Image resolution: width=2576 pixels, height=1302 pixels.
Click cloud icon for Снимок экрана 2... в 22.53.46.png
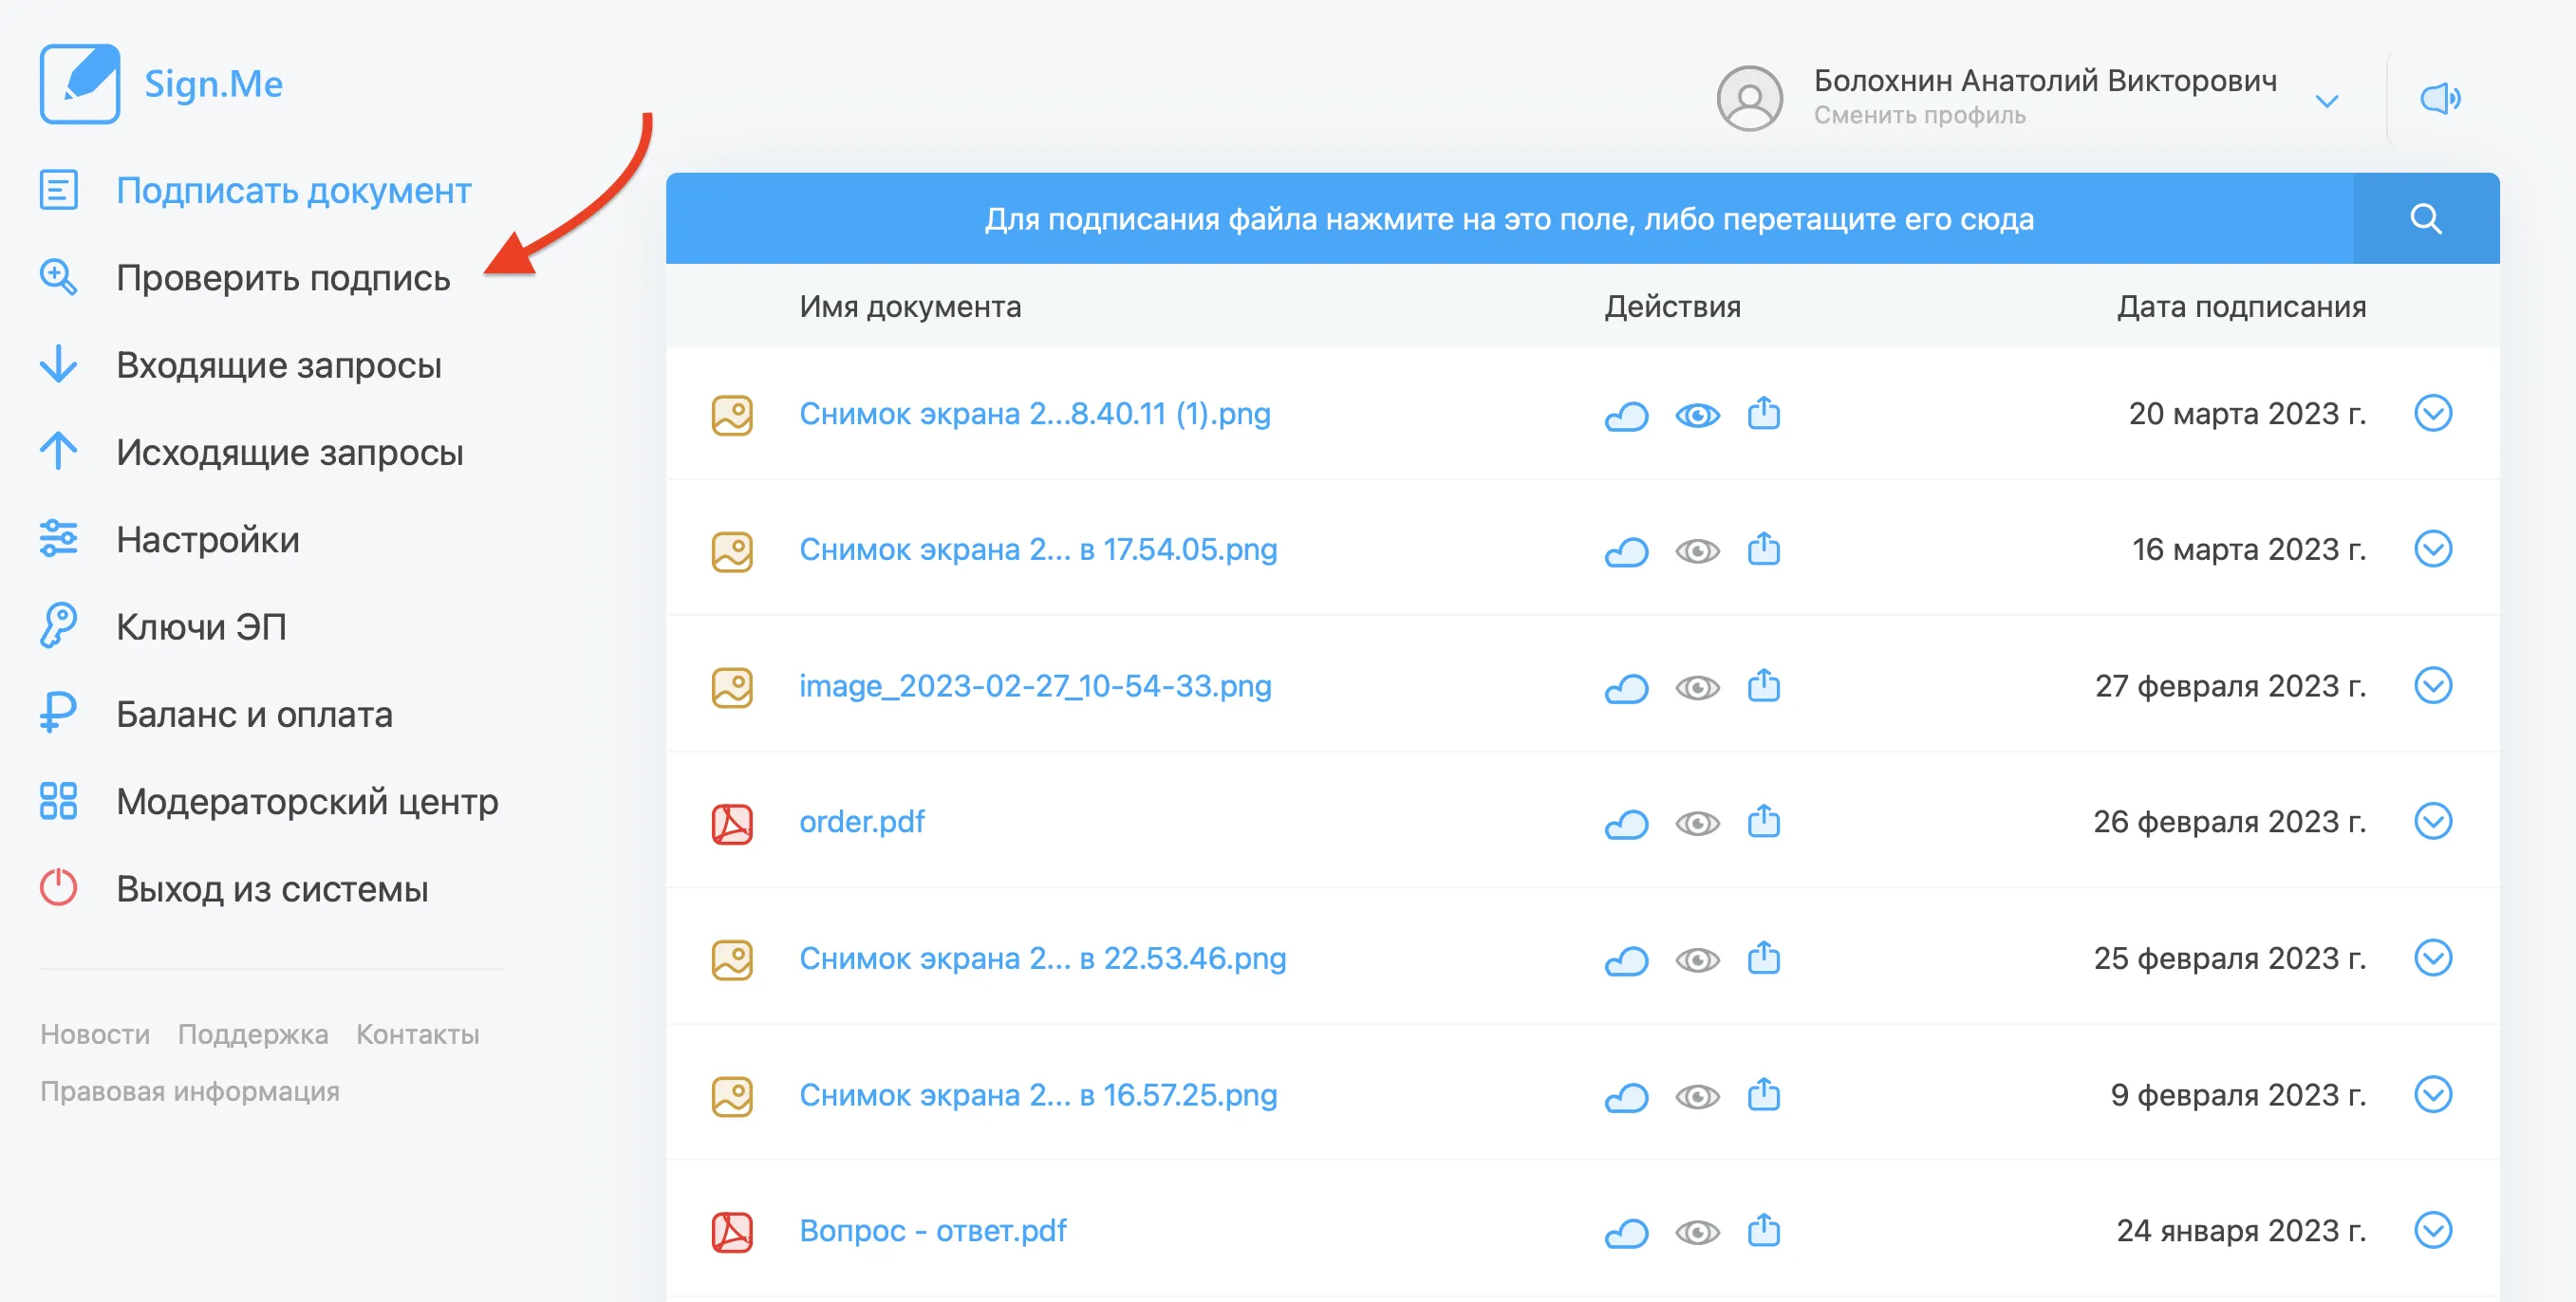pos(1626,961)
